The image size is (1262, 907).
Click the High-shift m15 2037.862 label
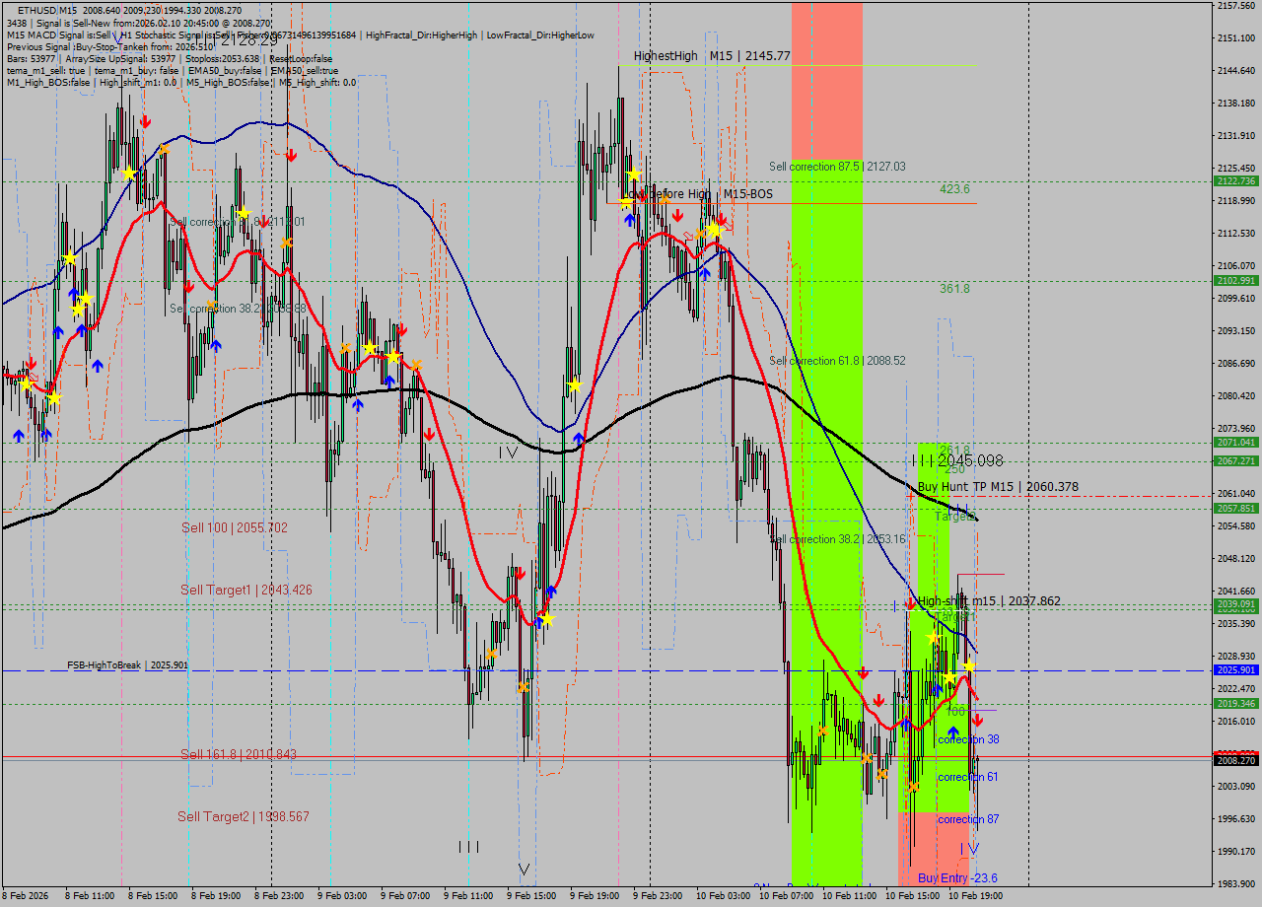[x=989, y=601]
